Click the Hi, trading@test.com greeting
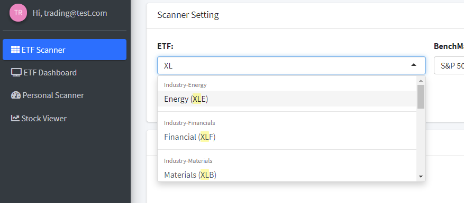 click(x=70, y=13)
